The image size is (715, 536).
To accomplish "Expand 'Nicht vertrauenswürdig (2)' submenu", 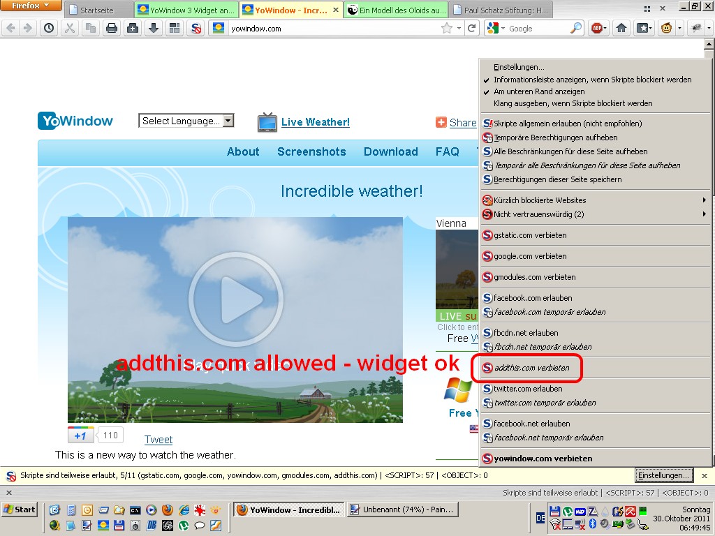I will pyautogui.click(x=596, y=214).
